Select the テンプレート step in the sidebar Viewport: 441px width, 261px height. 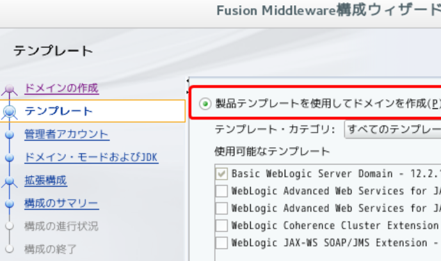tap(93, 111)
